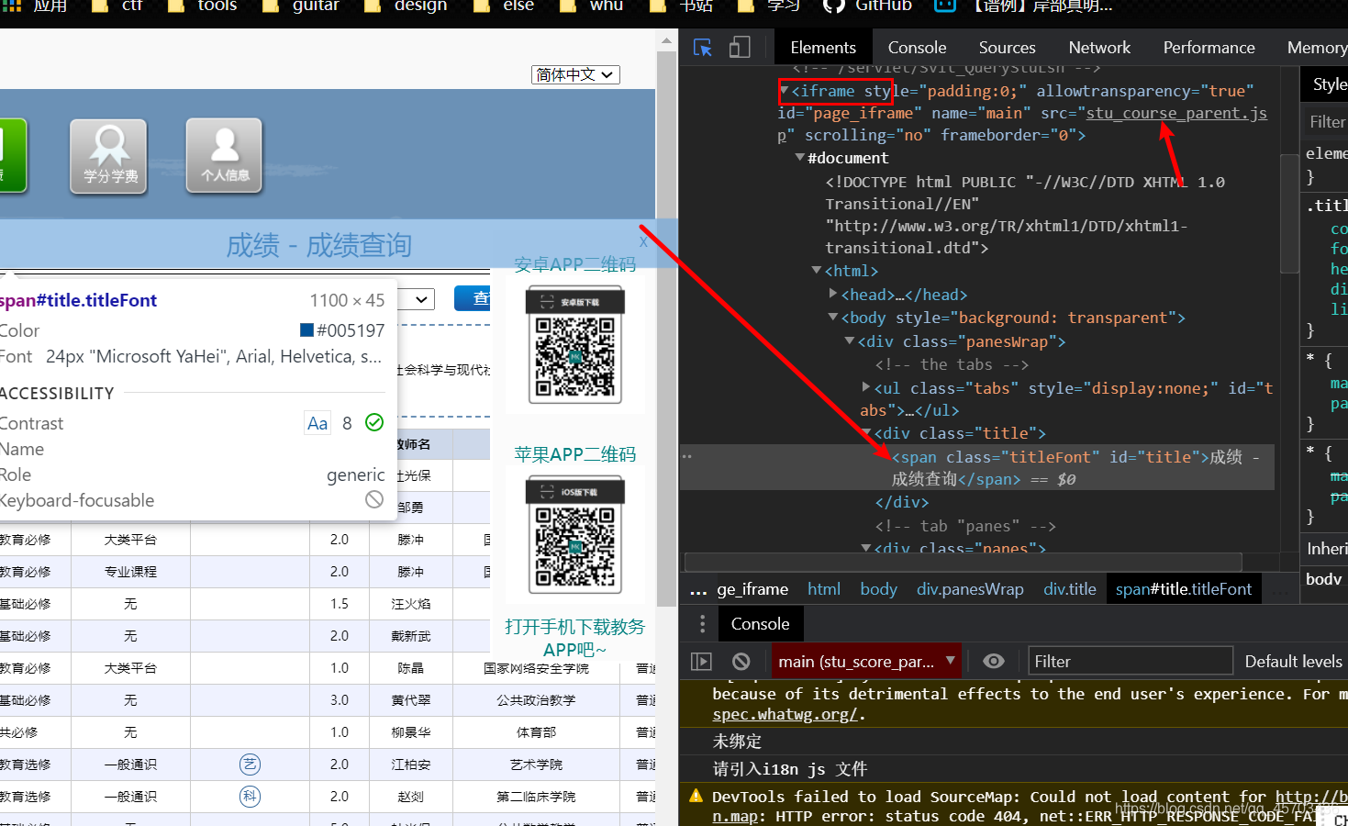Open the Memory tab

1317,48
